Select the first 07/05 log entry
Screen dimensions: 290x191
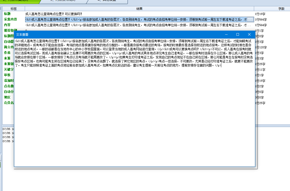(x=8, y=129)
